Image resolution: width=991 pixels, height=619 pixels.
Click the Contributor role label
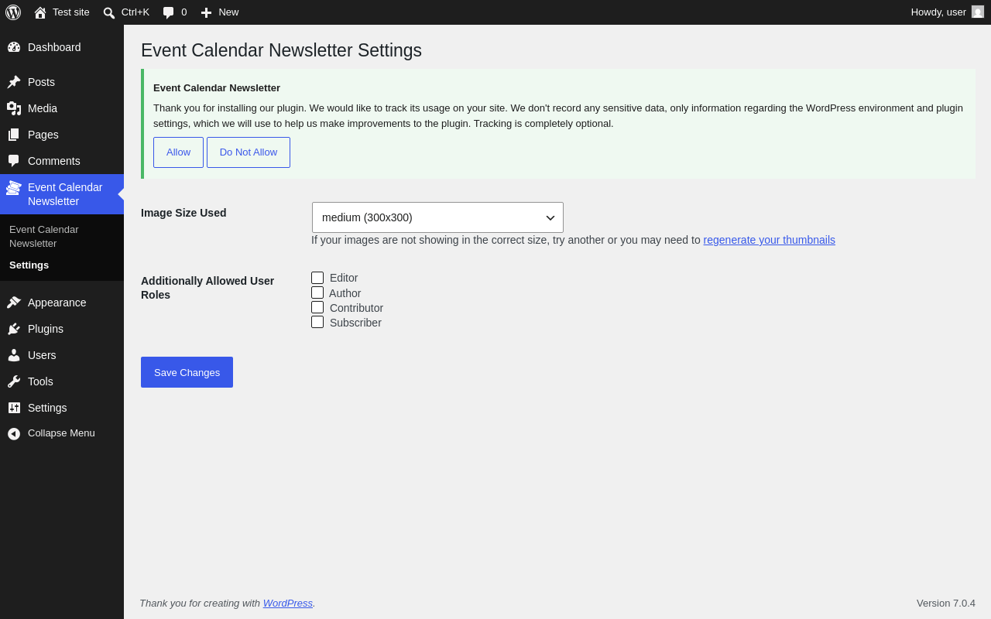(x=356, y=308)
